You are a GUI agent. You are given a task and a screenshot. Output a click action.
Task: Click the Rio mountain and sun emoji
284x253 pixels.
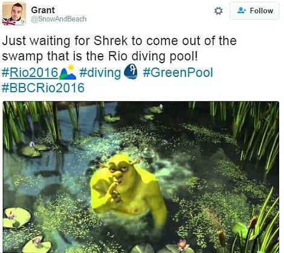pyautogui.click(x=68, y=72)
